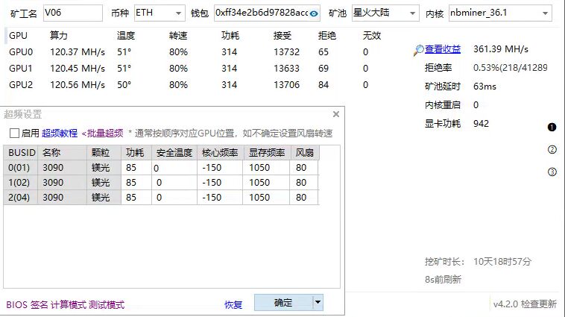Click the 显存频率 cell of row 2(04)
The width and height of the screenshot is (565, 317).
[x=266, y=197]
